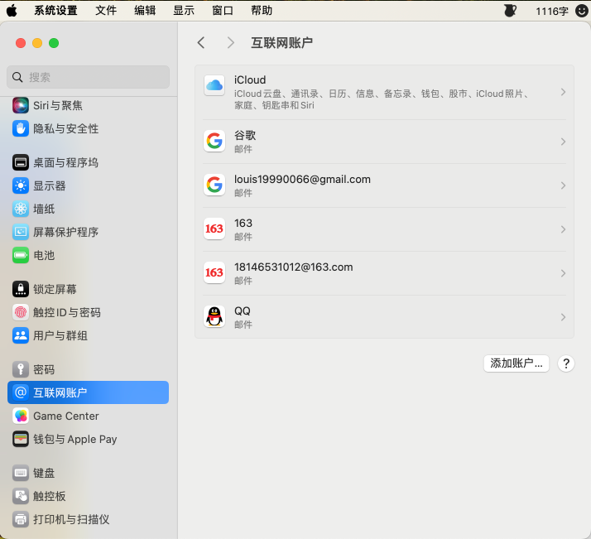Open the 显示 menu
The height and width of the screenshot is (539, 591).
click(184, 11)
